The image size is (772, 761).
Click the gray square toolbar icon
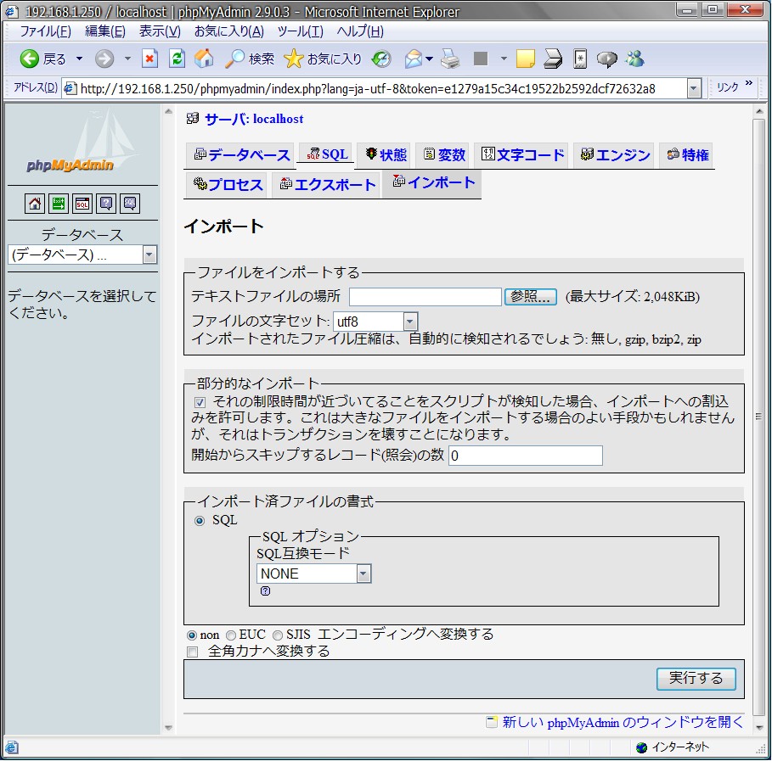click(480, 59)
